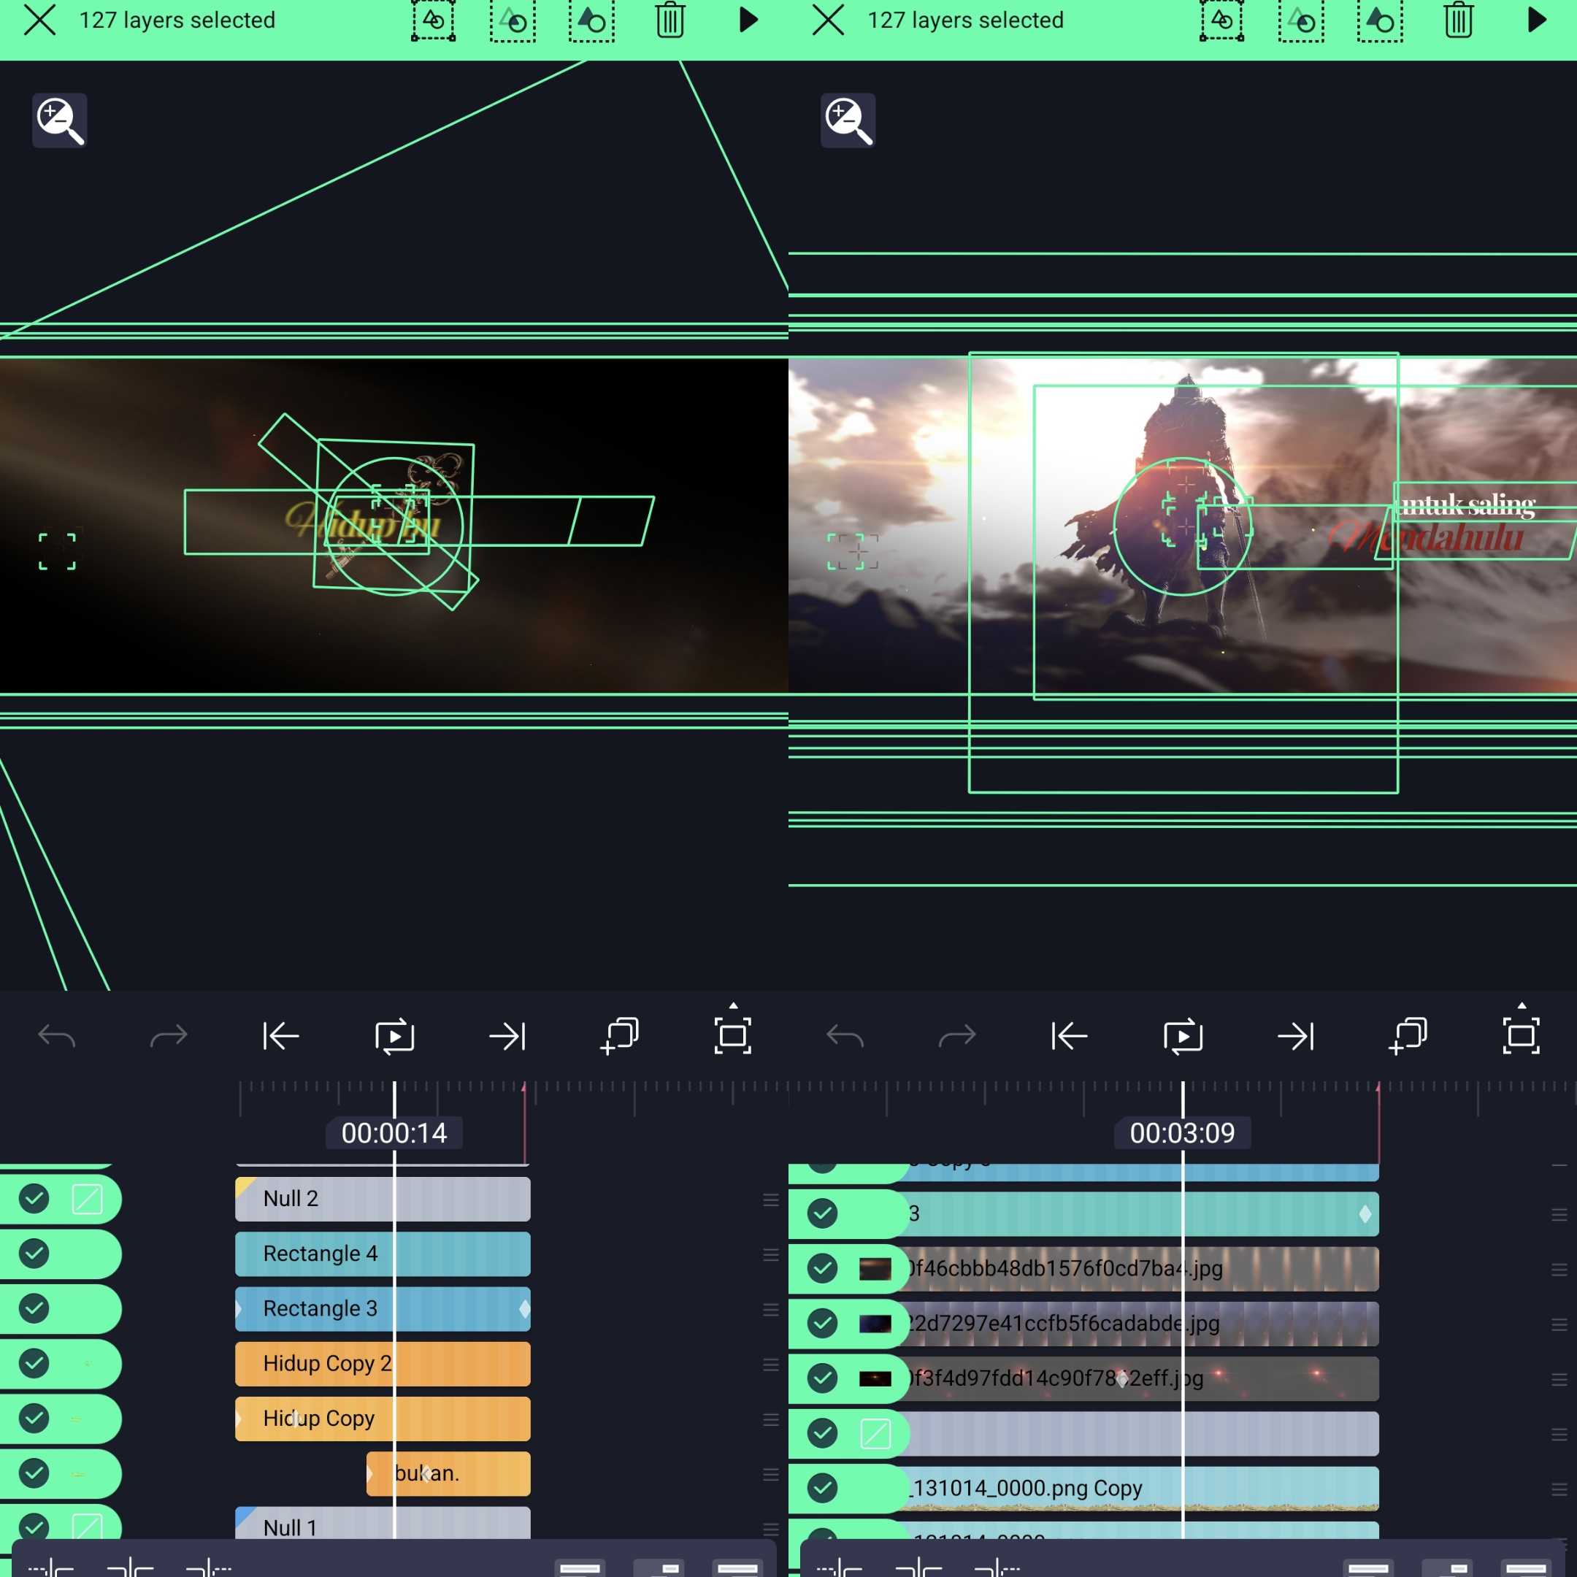Play preview in the right editor top bar

[x=1536, y=20]
